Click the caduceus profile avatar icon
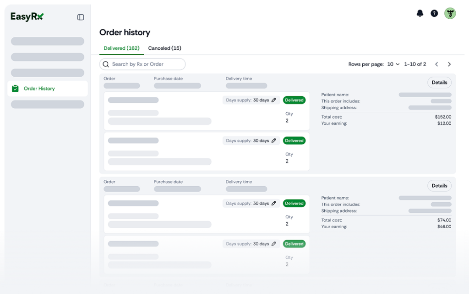469x294 pixels. 450,13
